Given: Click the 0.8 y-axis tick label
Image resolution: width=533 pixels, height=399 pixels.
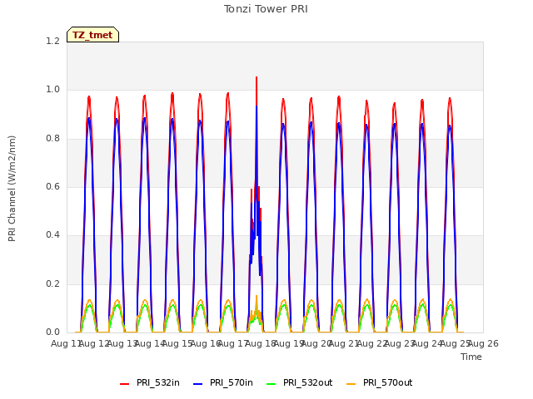Looking at the screenshot, I should click(x=52, y=138).
